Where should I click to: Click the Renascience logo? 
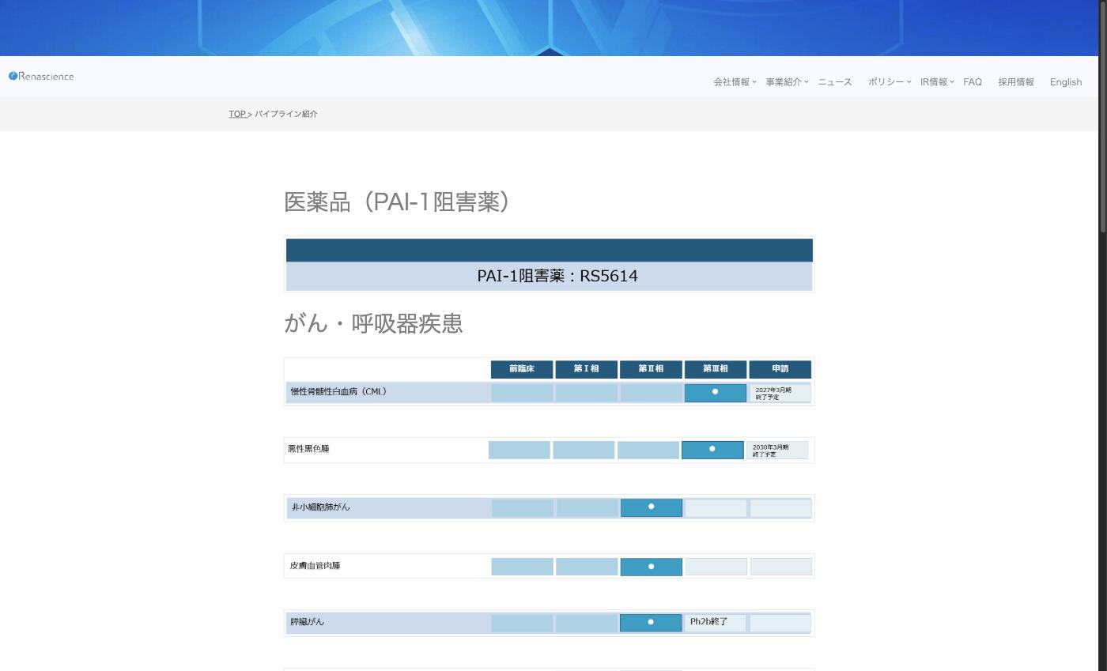[x=41, y=77]
